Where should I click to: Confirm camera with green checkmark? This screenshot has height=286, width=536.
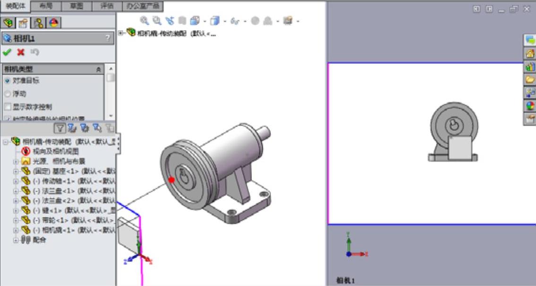(7, 52)
